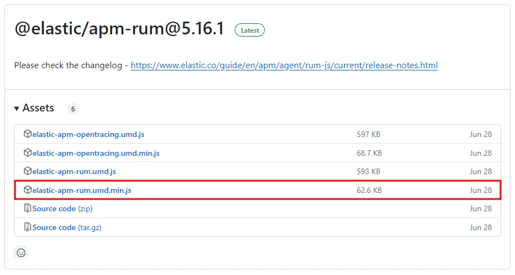This screenshot has height=275, width=515.
Task: Click Jun 28 date of elastic-apm-opentracing.umd.js
Action: tap(481, 134)
